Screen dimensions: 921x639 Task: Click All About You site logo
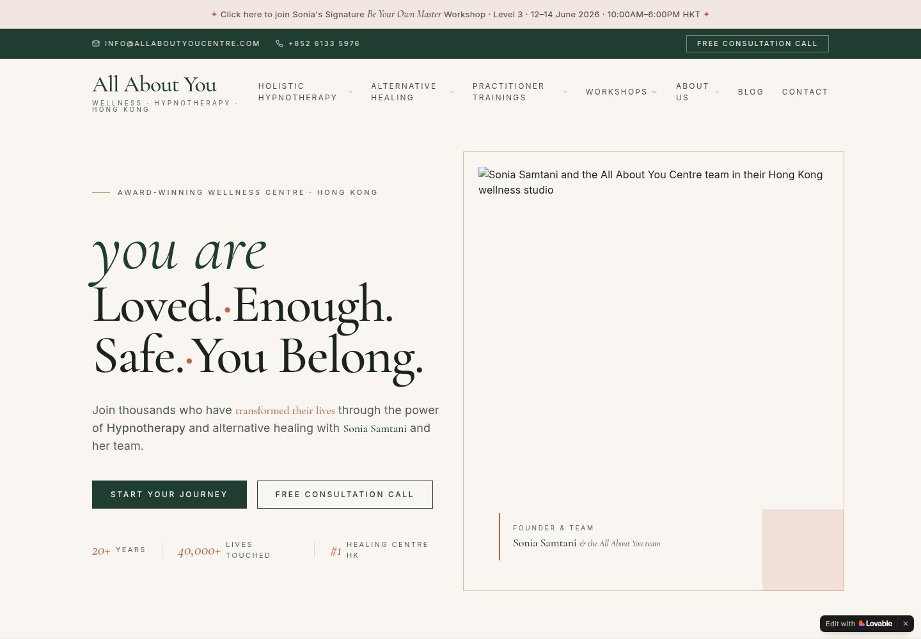(x=166, y=93)
